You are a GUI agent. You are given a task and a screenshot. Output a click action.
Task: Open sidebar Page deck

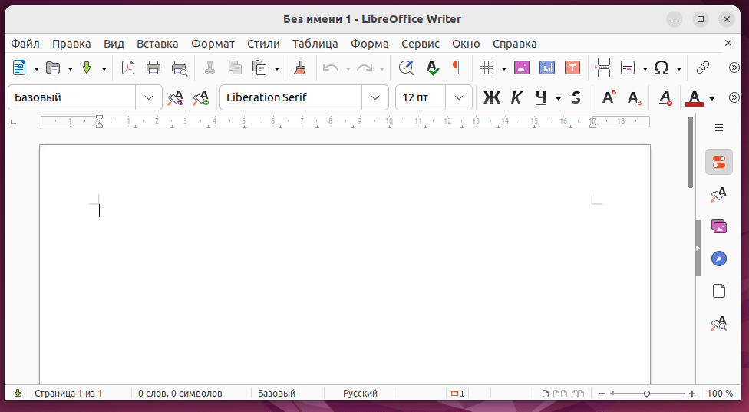click(x=719, y=291)
